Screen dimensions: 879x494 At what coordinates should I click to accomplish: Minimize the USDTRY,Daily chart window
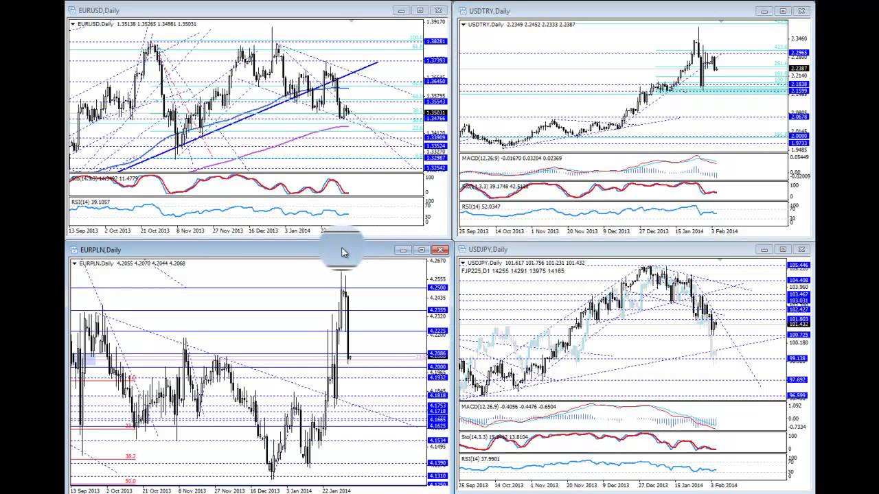(x=764, y=11)
